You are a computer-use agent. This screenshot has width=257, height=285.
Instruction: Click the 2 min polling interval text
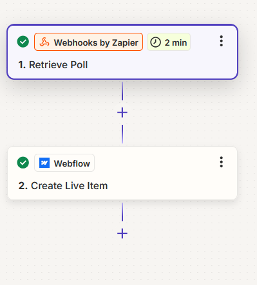176,42
